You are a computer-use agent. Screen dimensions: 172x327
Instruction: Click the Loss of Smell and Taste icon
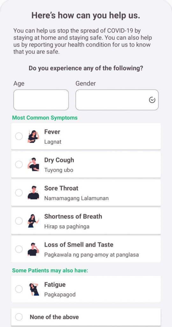[33, 249]
